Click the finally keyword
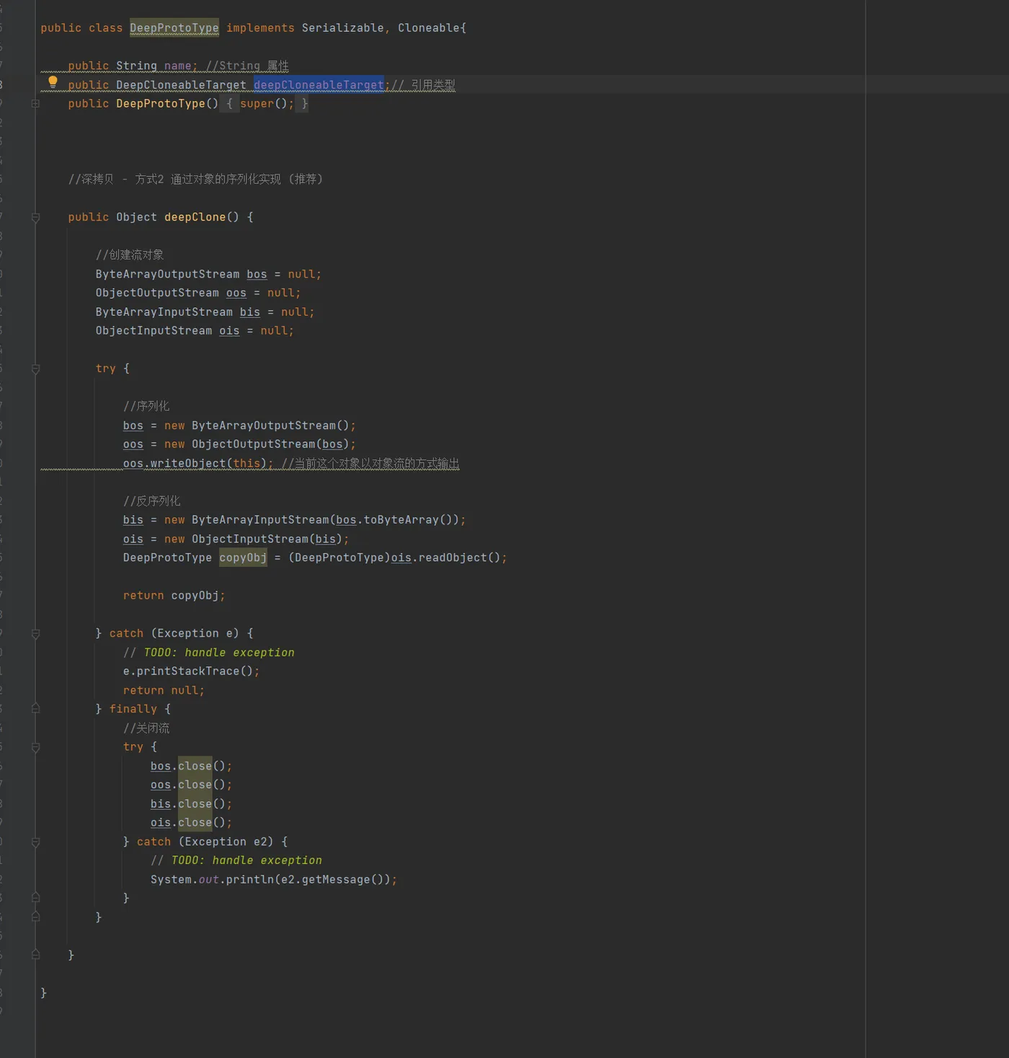Viewport: 1009px width, 1058px height. coord(133,709)
